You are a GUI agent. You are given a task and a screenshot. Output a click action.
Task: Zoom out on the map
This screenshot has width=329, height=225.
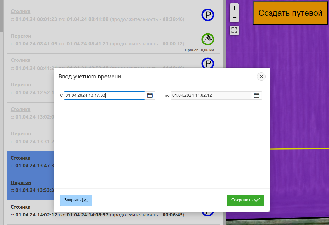tap(234, 17)
